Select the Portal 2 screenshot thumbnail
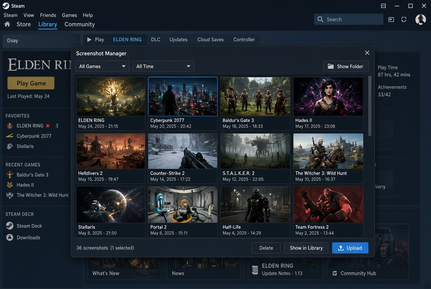 183,205
